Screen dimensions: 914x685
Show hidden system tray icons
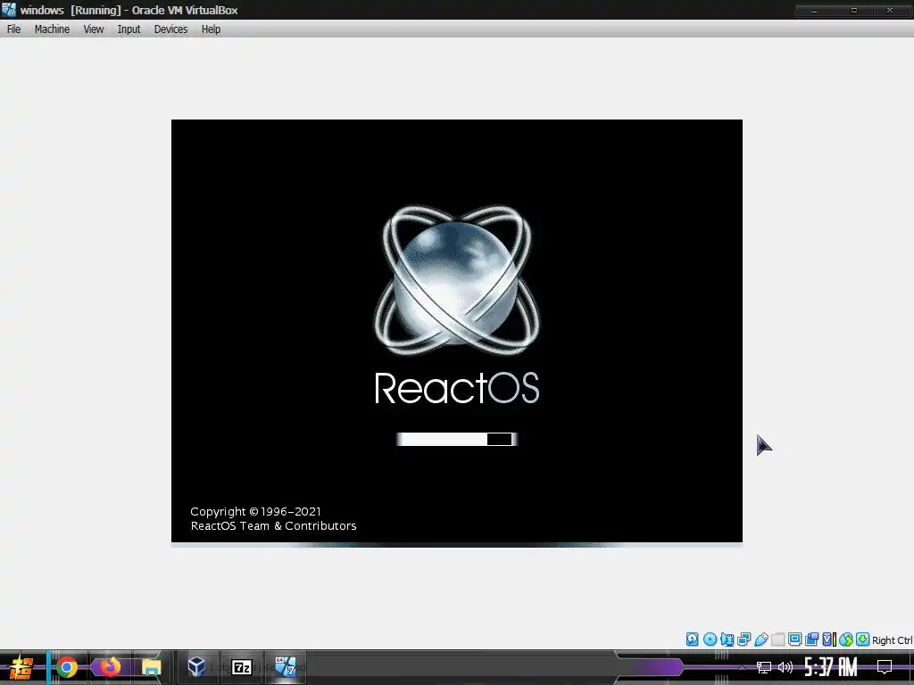click(x=742, y=667)
